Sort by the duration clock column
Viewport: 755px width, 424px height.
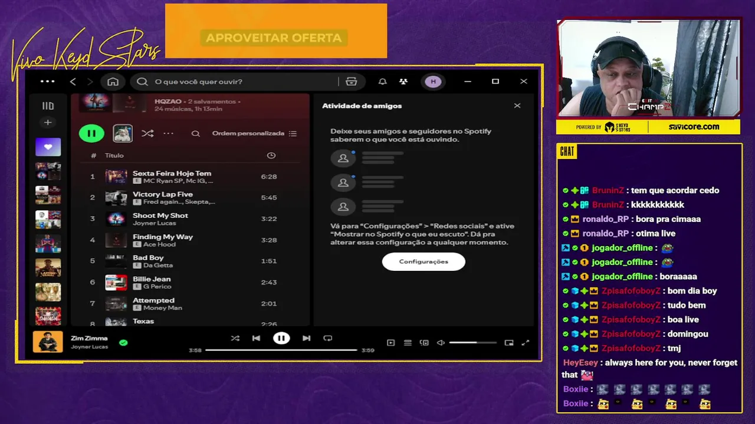(x=271, y=155)
